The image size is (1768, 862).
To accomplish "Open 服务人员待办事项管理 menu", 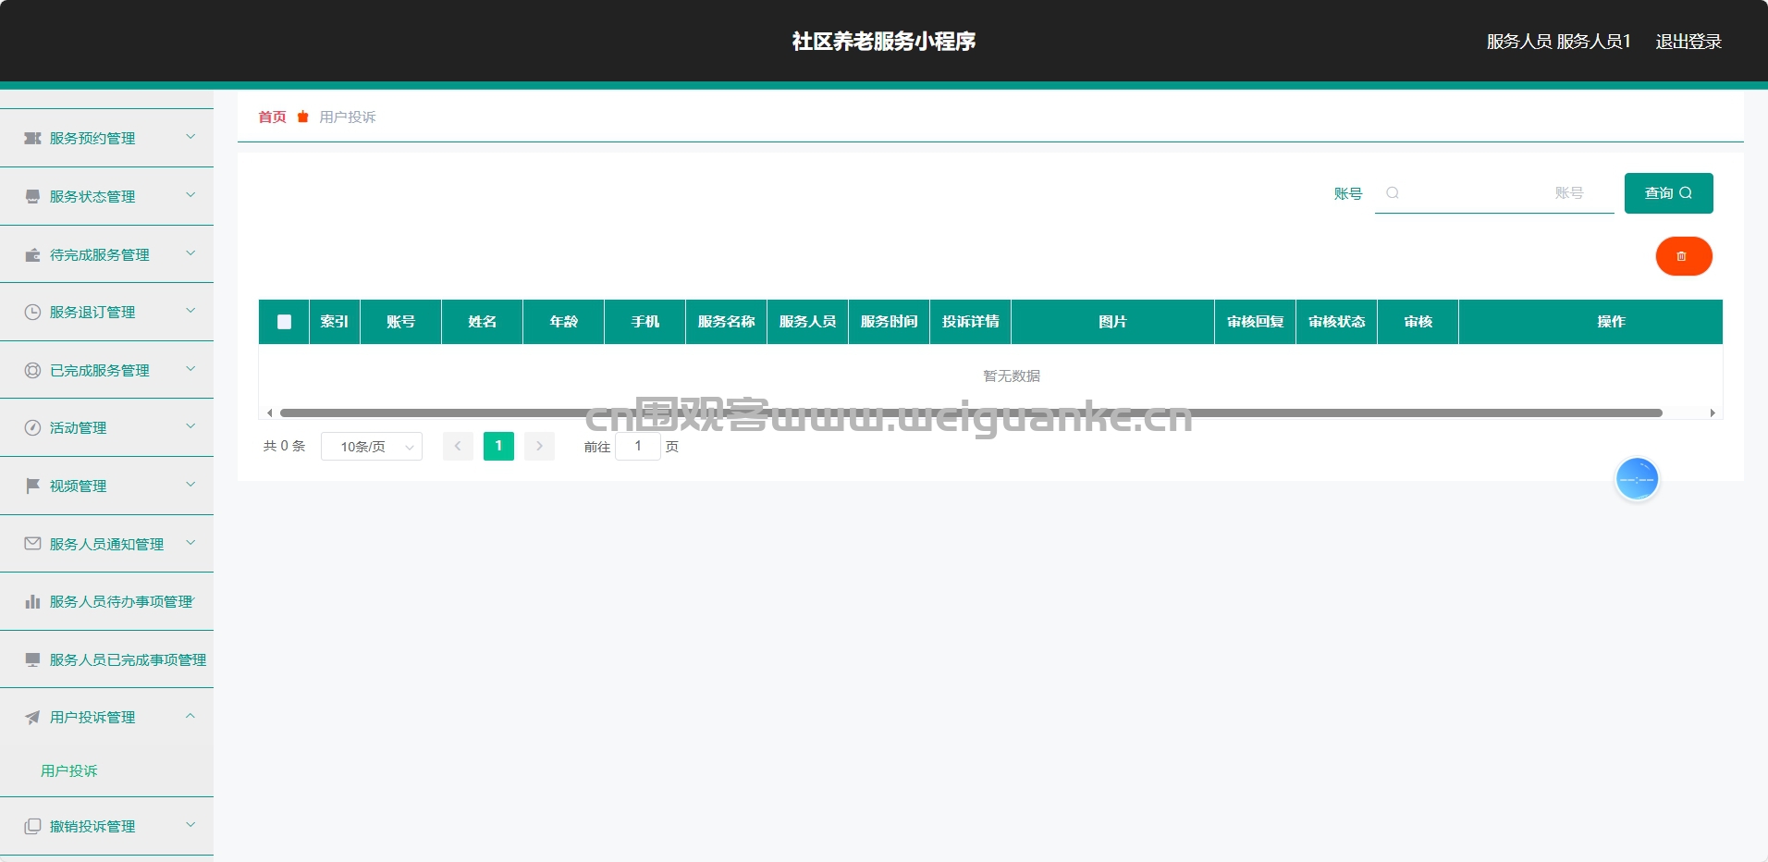I will click(x=106, y=601).
